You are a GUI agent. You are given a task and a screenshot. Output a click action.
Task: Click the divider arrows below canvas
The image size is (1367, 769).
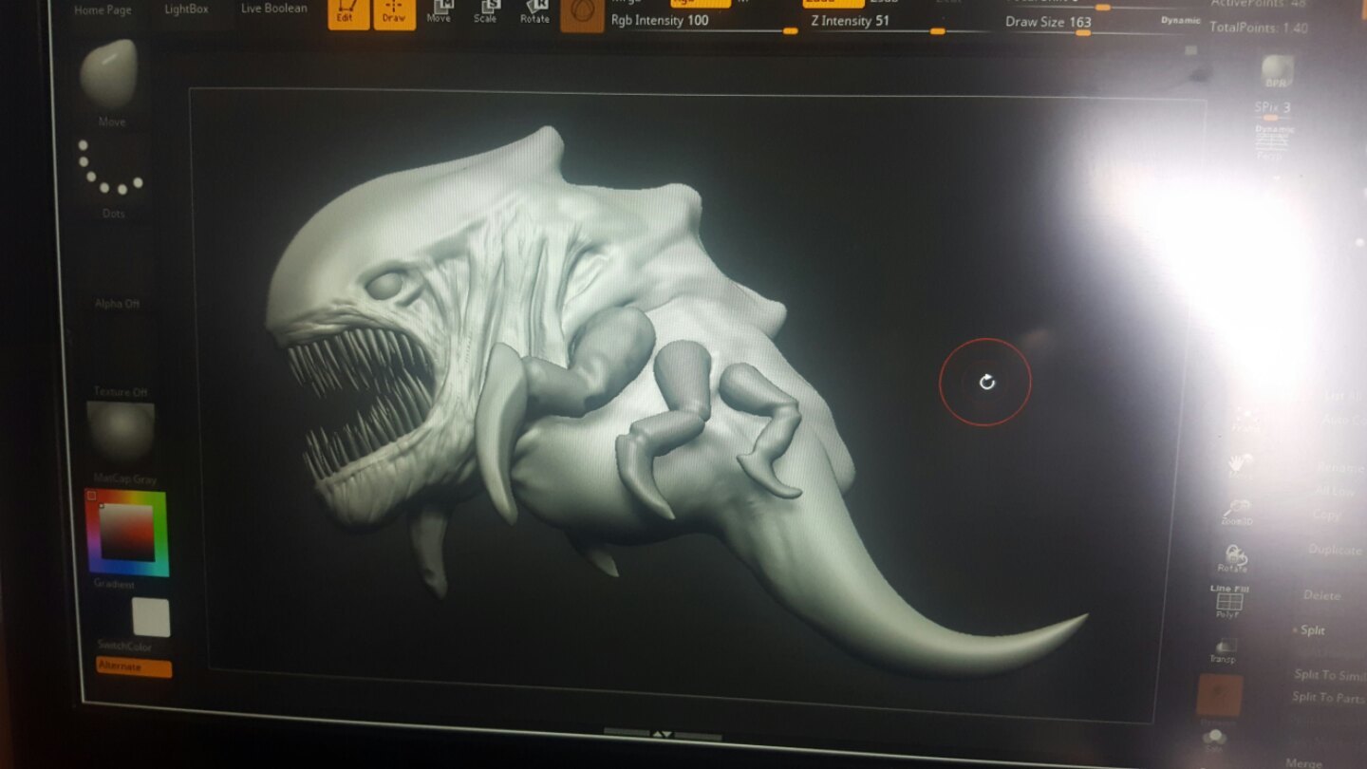click(x=663, y=734)
